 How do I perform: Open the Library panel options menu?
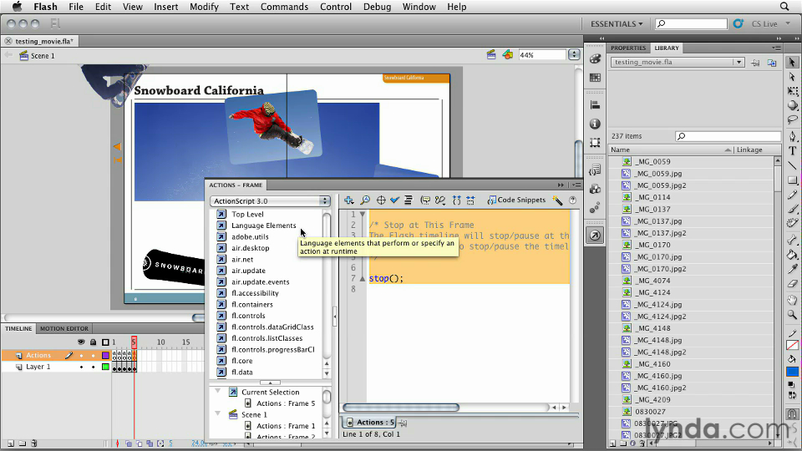click(776, 48)
